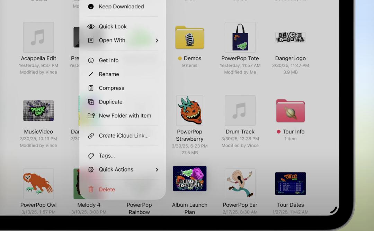Viewport: 374px width, 231px height.
Task: Select the Album Launch Plan thumbnail
Action: coord(190,178)
